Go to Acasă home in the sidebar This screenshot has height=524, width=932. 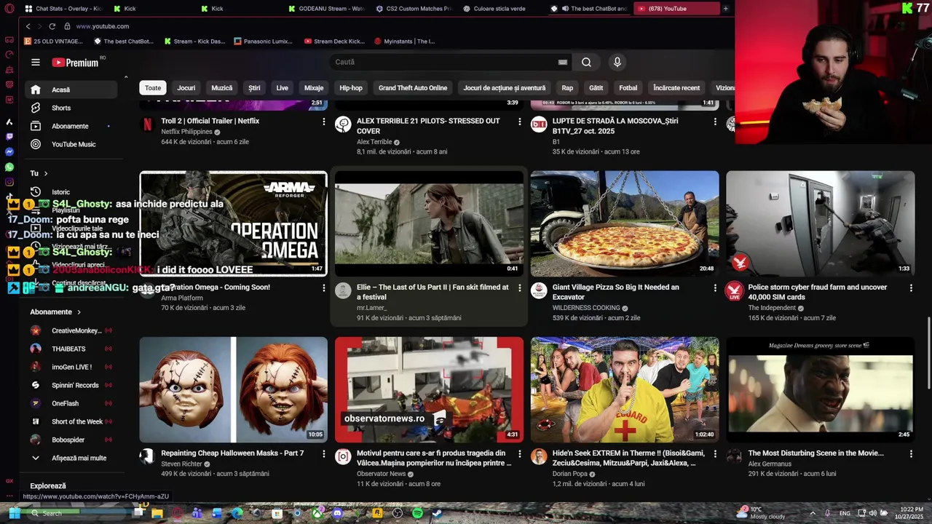tap(71, 90)
